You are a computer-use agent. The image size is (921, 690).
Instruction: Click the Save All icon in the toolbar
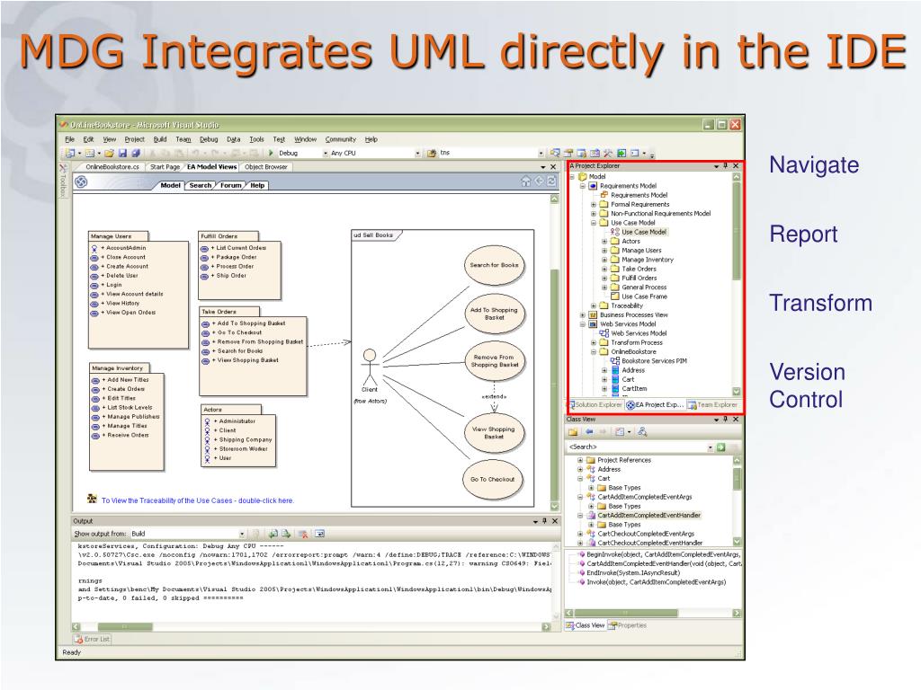(136, 153)
